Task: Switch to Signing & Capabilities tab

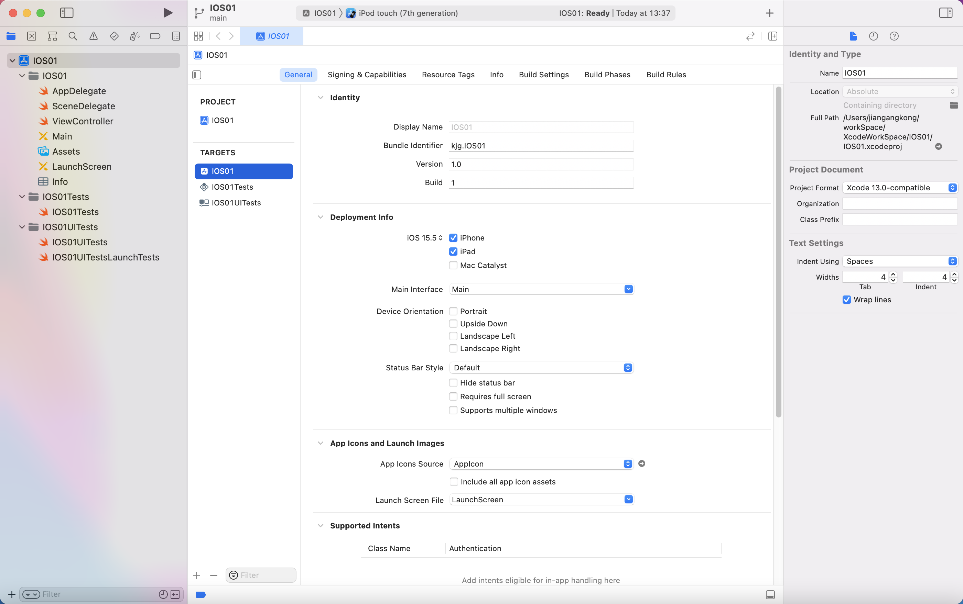Action: pos(367,75)
